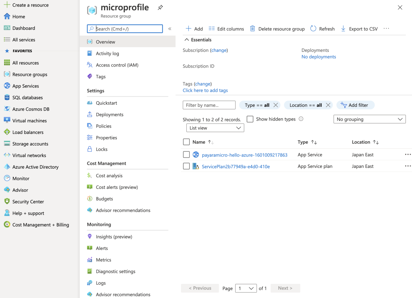The width and height of the screenshot is (412, 298).
Task: Open more options for payaramicro-hello-azure row
Action: point(408,154)
